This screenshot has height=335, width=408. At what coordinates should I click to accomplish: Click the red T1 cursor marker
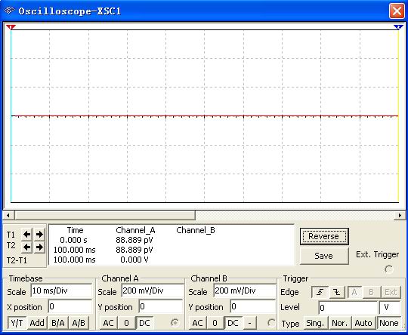click(x=11, y=27)
